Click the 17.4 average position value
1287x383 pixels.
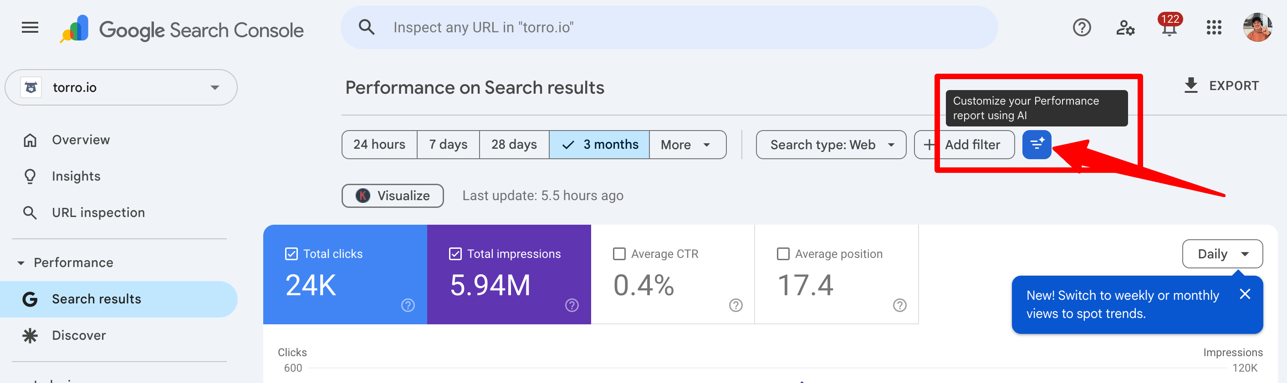[x=805, y=285]
